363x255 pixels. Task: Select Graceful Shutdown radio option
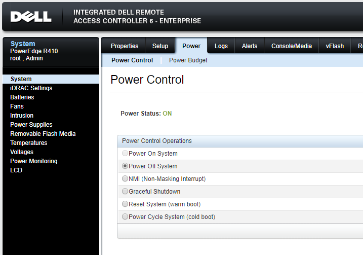point(125,191)
